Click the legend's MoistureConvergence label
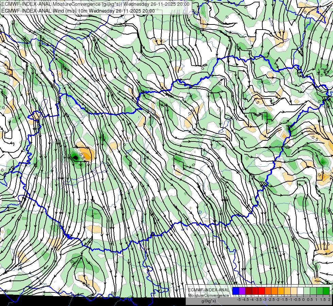This screenshot has width=333, height=306. [209, 295]
